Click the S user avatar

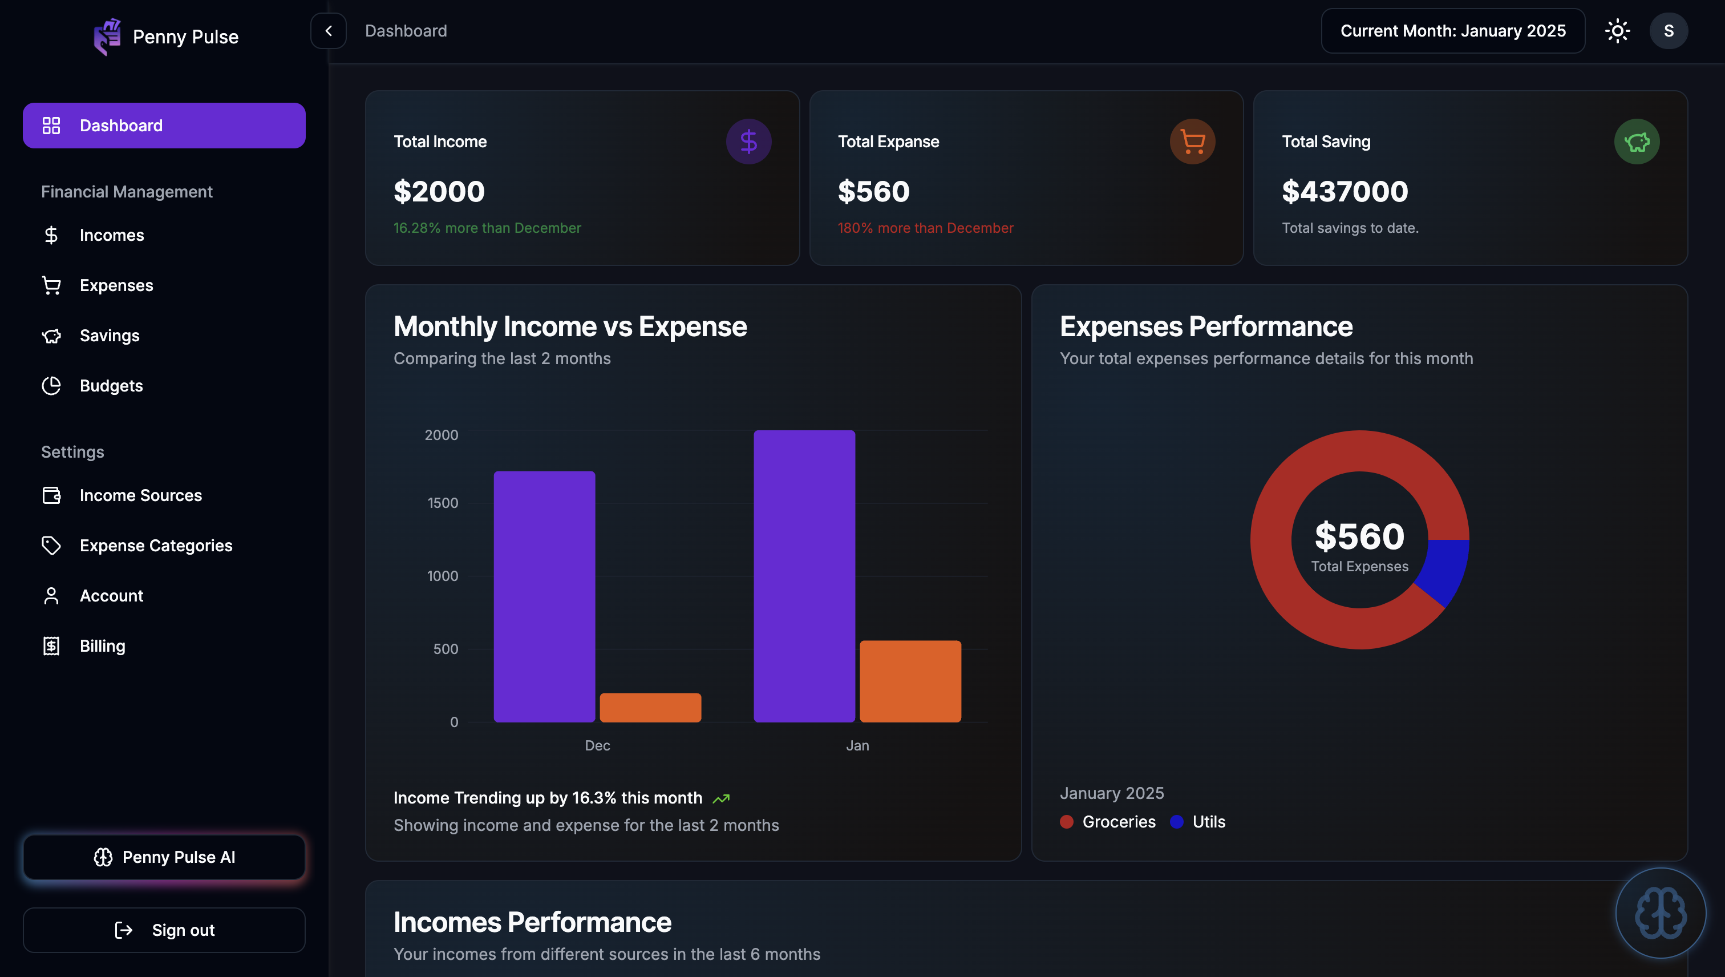[x=1668, y=31]
